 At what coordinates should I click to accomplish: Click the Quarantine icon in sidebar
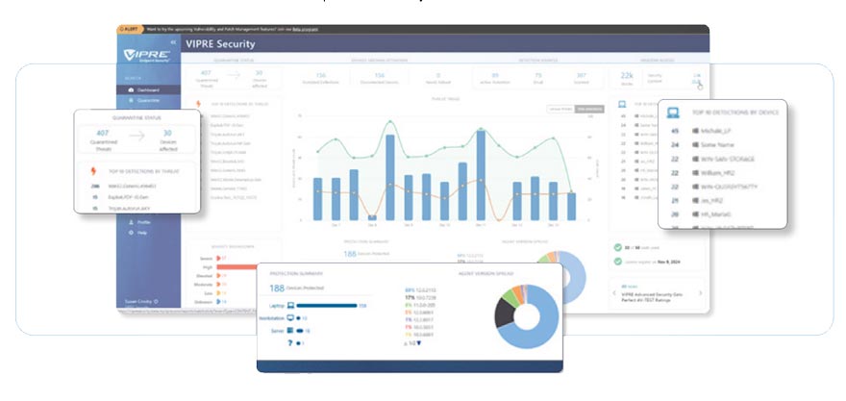(131, 100)
